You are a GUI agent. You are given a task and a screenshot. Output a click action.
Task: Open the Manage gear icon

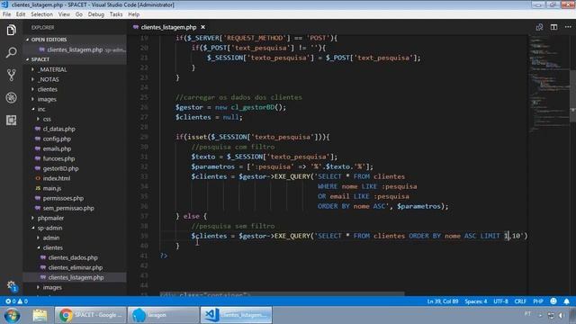pyautogui.click(x=11, y=286)
